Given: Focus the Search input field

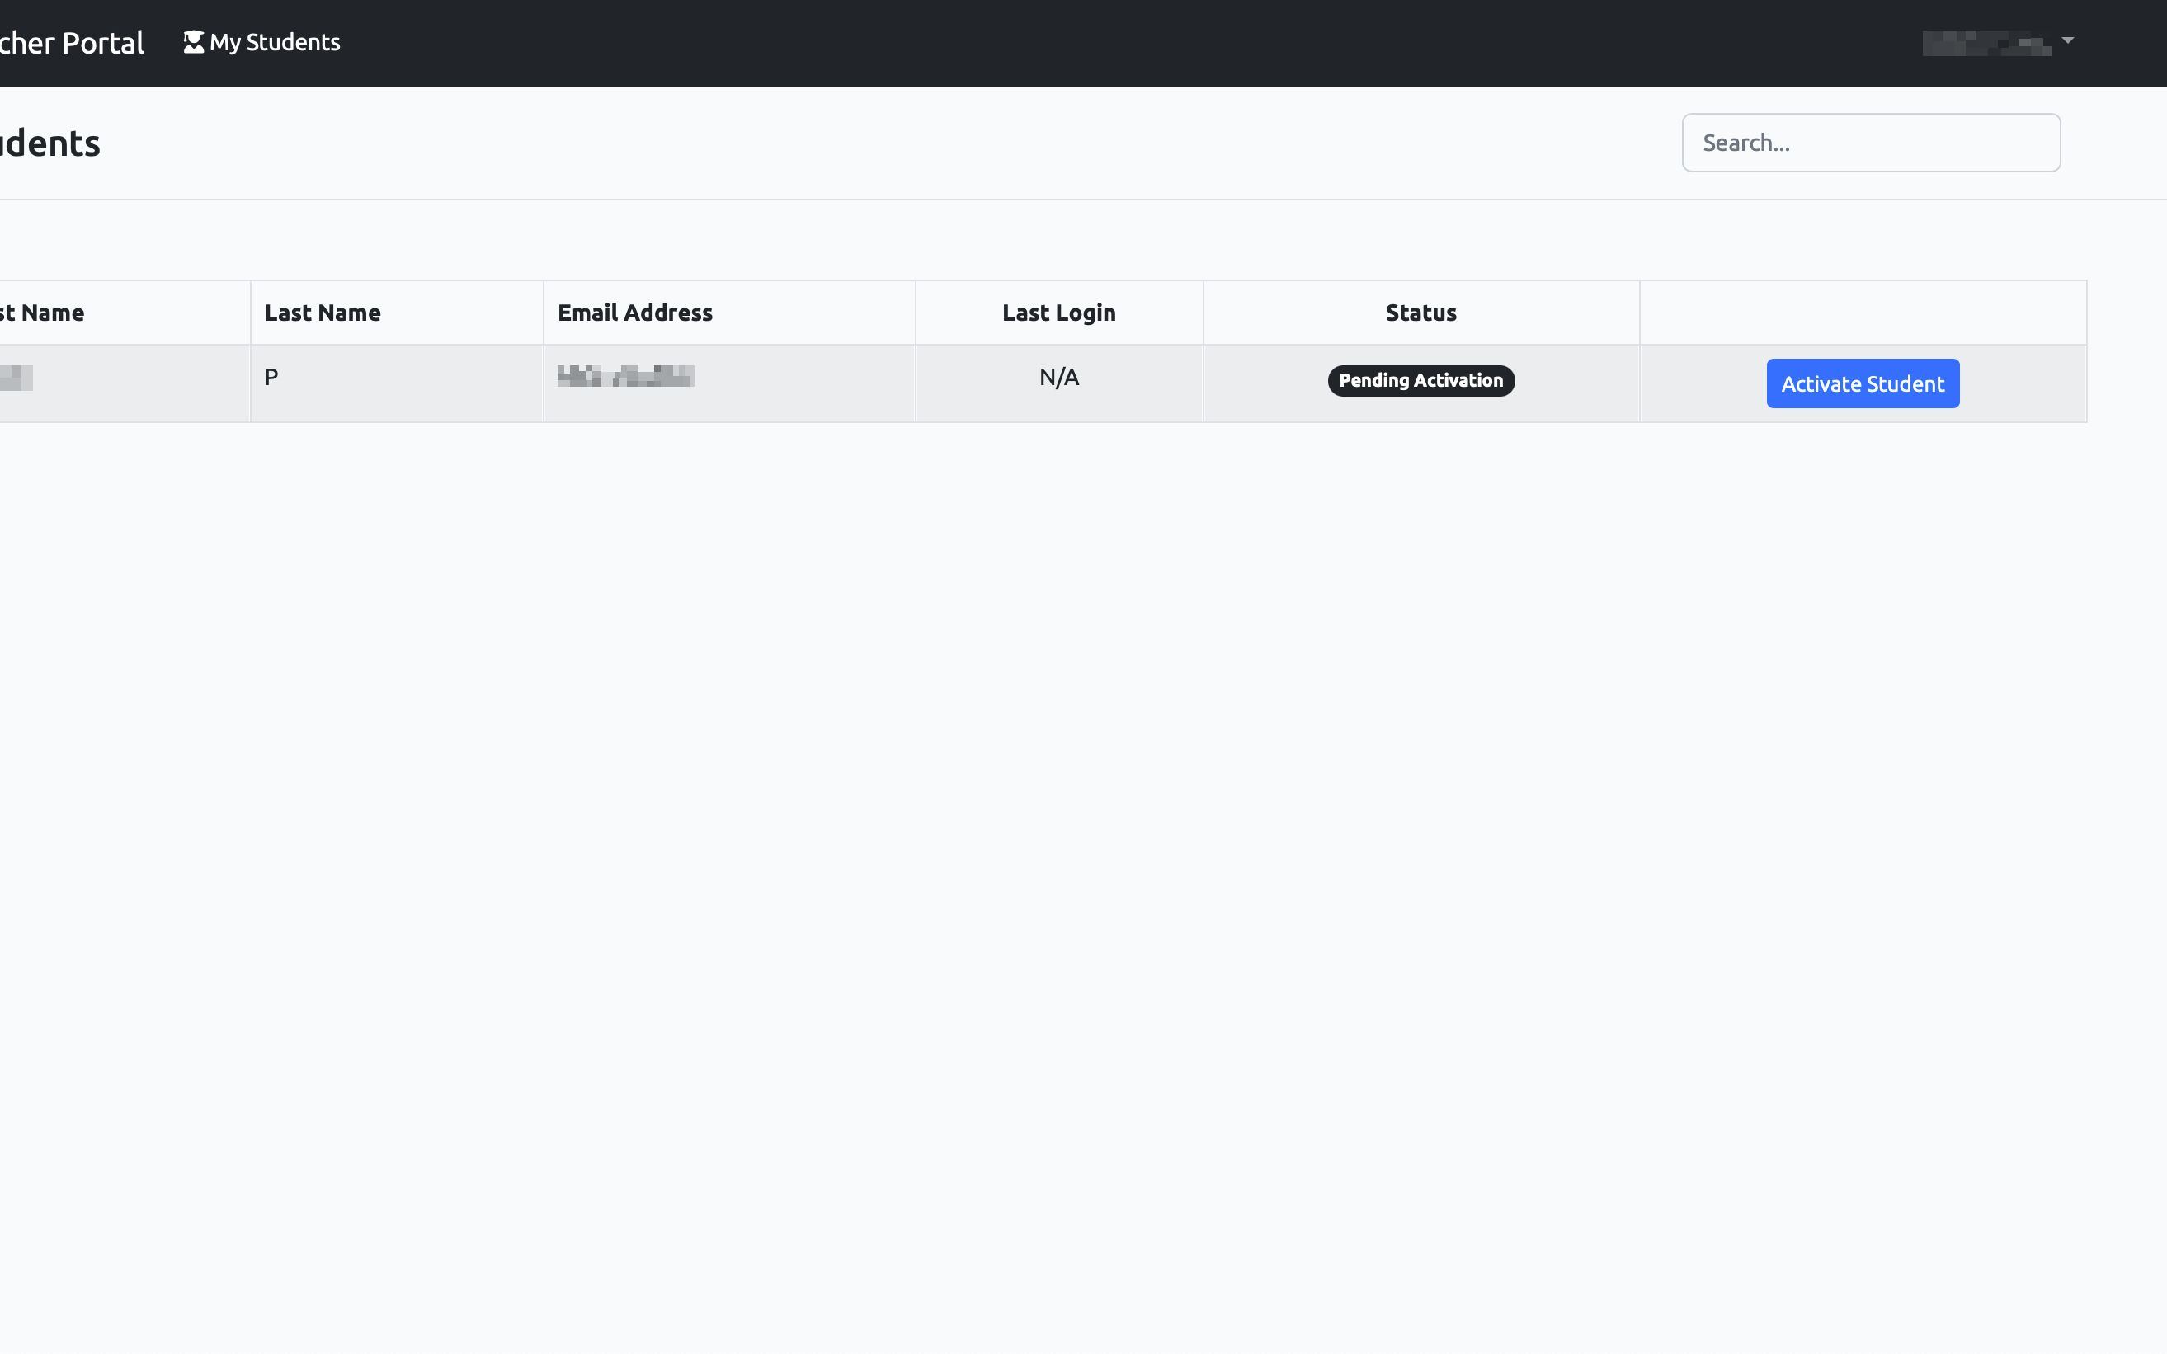Looking at the screenshot, I should coord(1871,143).
